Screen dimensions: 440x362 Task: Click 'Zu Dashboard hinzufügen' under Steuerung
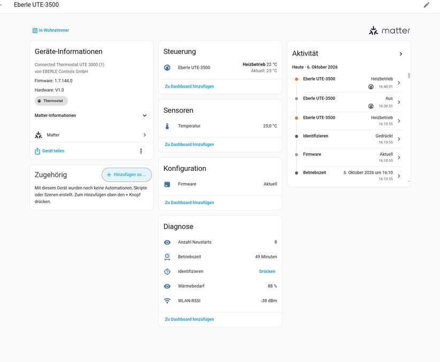coord(189,86)
